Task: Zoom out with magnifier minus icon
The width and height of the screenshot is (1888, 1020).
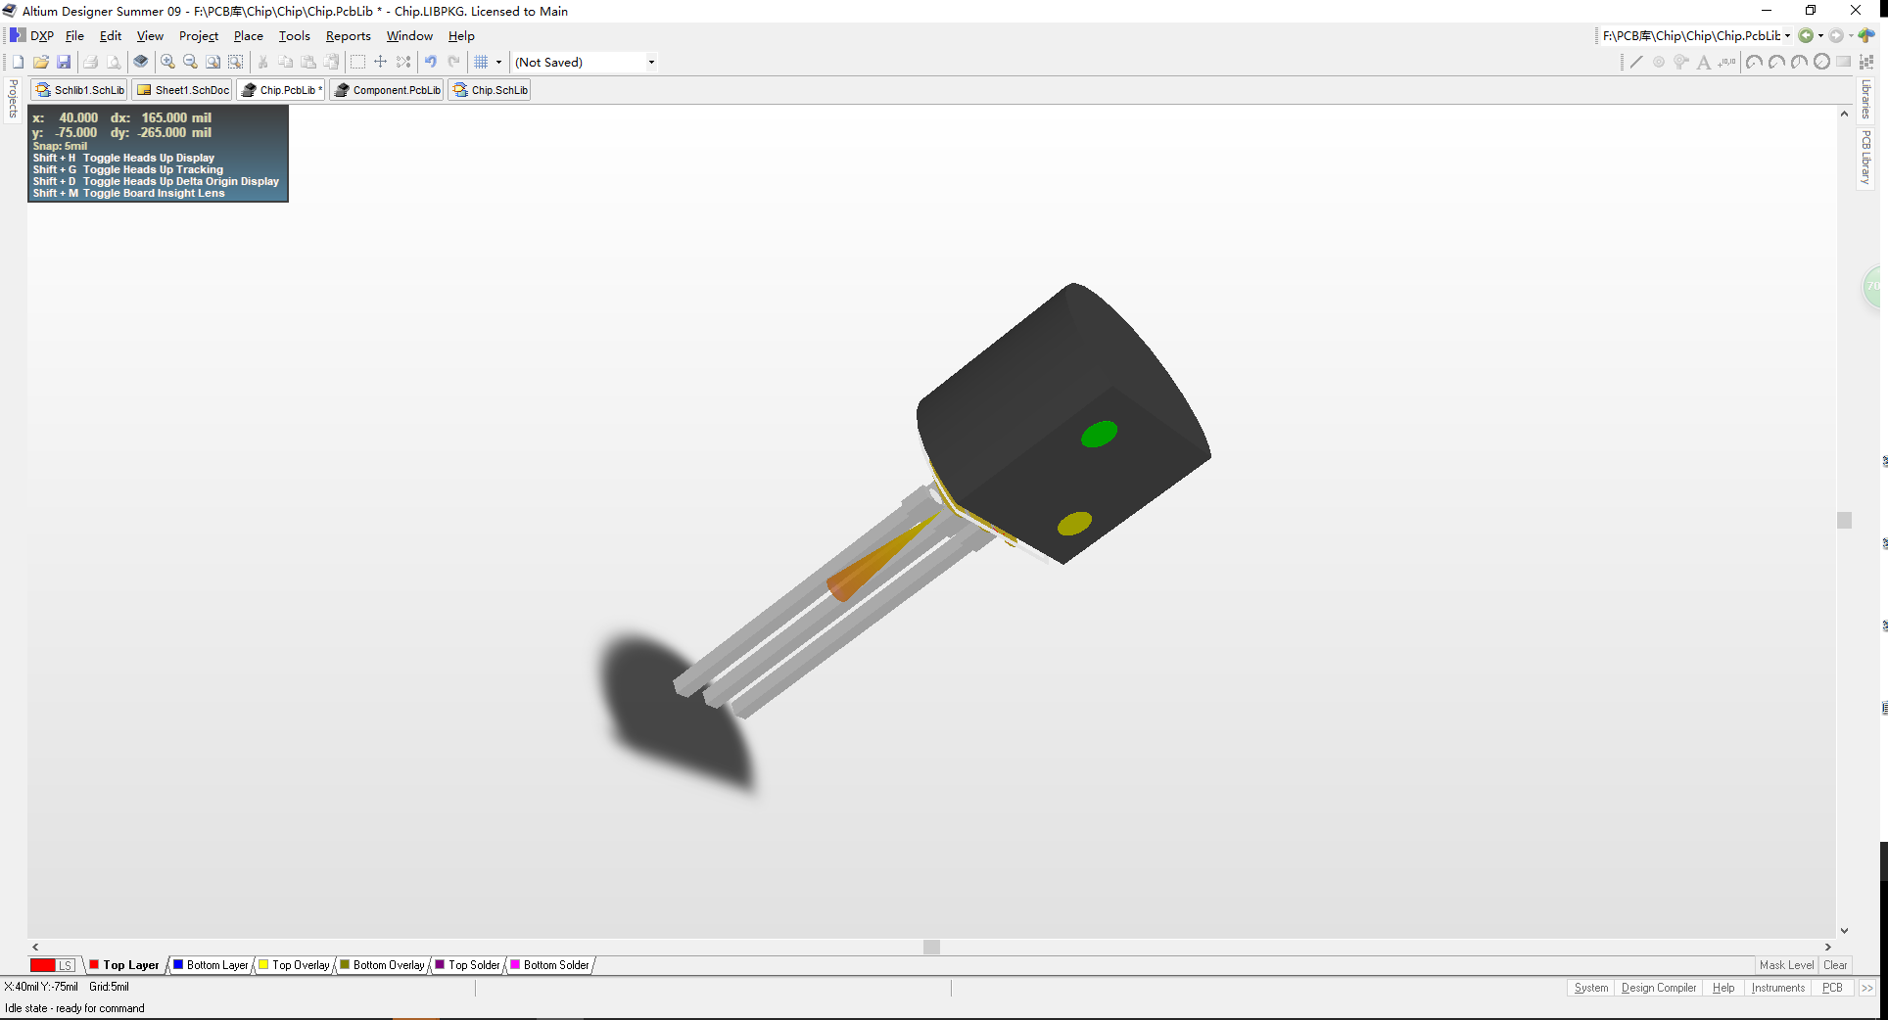Action: pyautogui.click(x=190, y=62)
